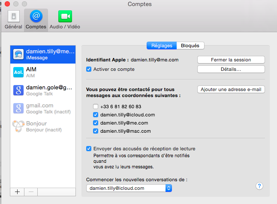Open account Détails… button
277x204 pixels.
coord(231,69)
